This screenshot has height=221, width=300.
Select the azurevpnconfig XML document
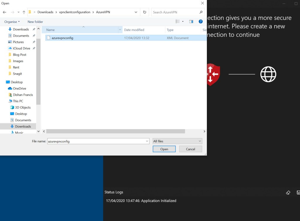[63, 38]
